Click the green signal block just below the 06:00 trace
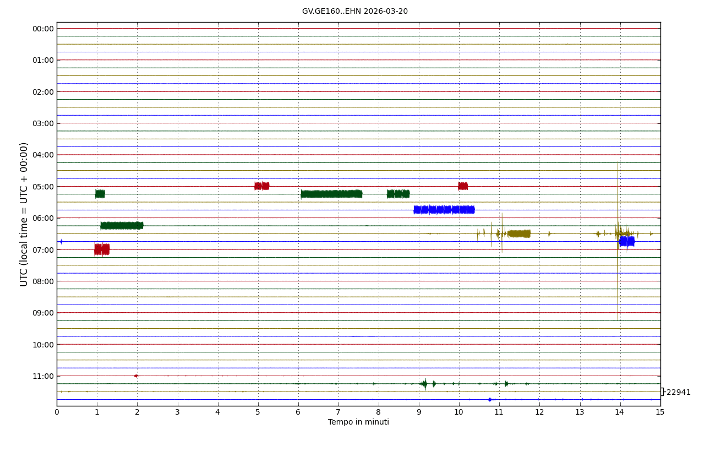Screen dimensions: 710x451 point(122,225)
